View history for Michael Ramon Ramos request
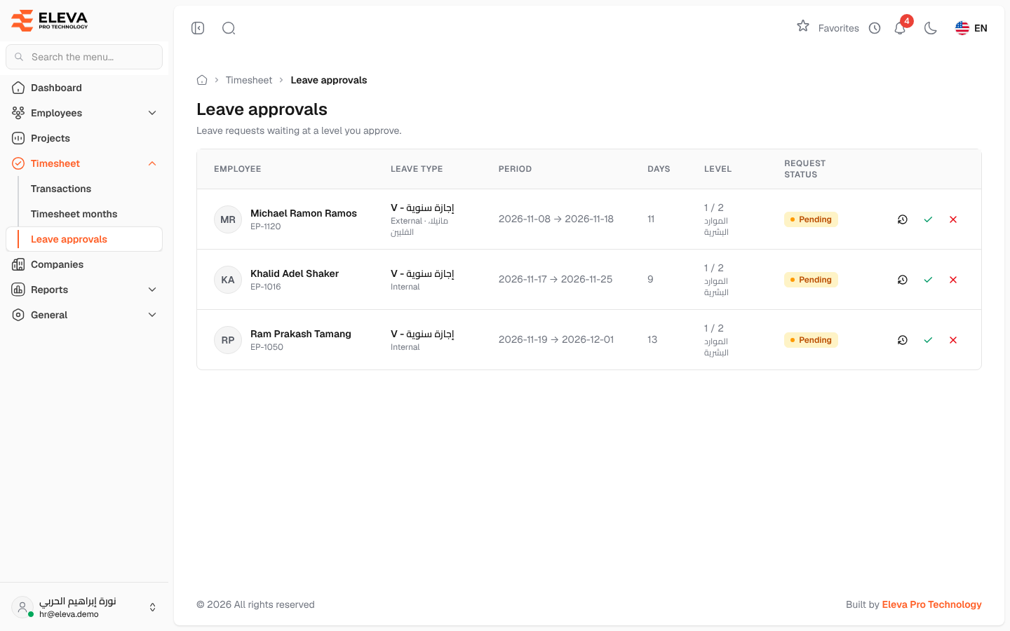The height and width of the screenshot is (631, 1010). pos(903,219)
